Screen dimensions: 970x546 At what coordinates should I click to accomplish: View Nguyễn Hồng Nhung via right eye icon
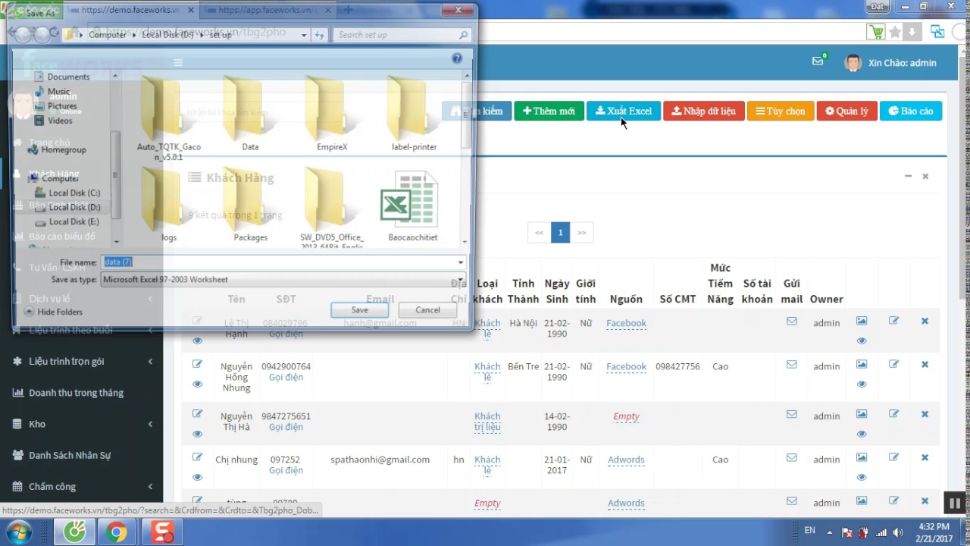click(862, 384)
